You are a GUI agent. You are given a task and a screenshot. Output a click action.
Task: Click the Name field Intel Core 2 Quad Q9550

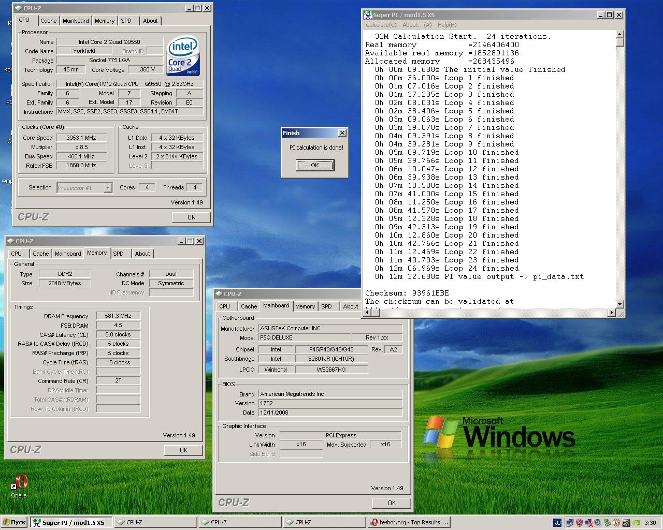(109, 42)
